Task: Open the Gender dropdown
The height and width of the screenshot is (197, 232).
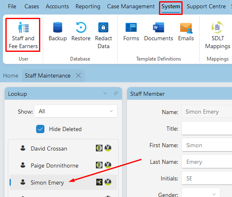Action: click(x=201, y=193)
